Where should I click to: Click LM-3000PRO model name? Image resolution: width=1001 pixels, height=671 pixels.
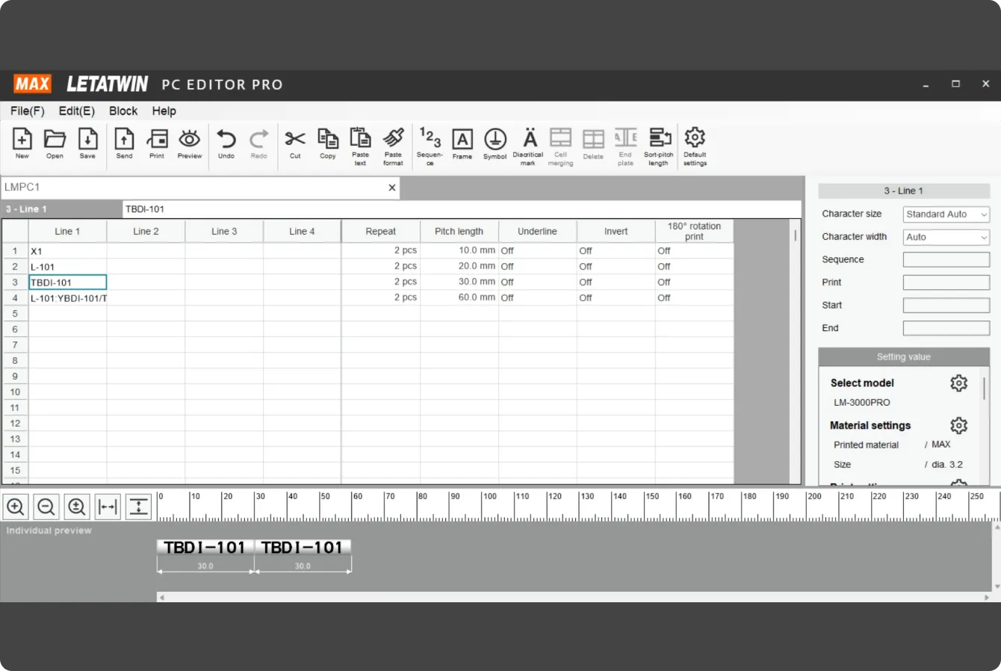click(862, 403)
